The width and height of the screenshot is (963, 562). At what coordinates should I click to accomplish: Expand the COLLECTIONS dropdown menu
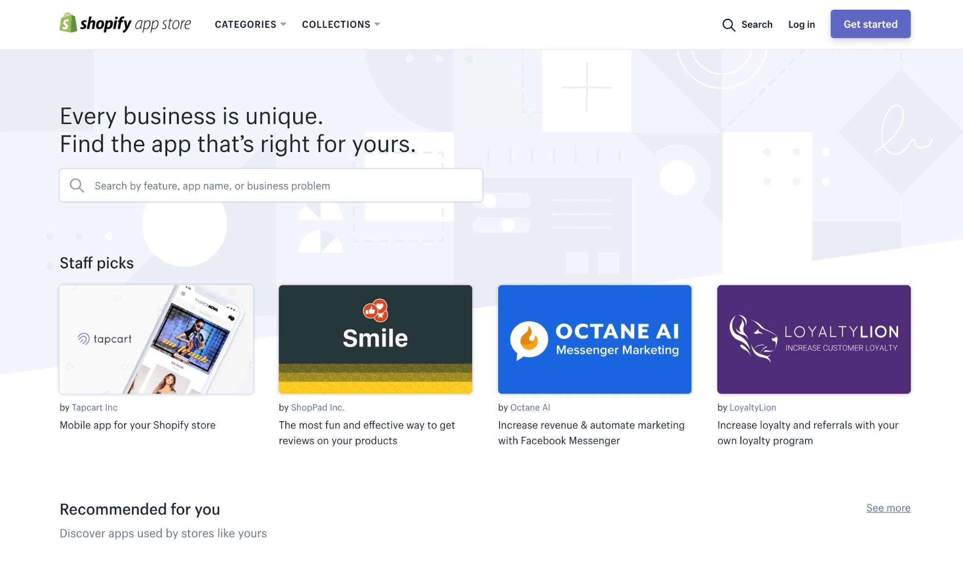coord(341,24)
